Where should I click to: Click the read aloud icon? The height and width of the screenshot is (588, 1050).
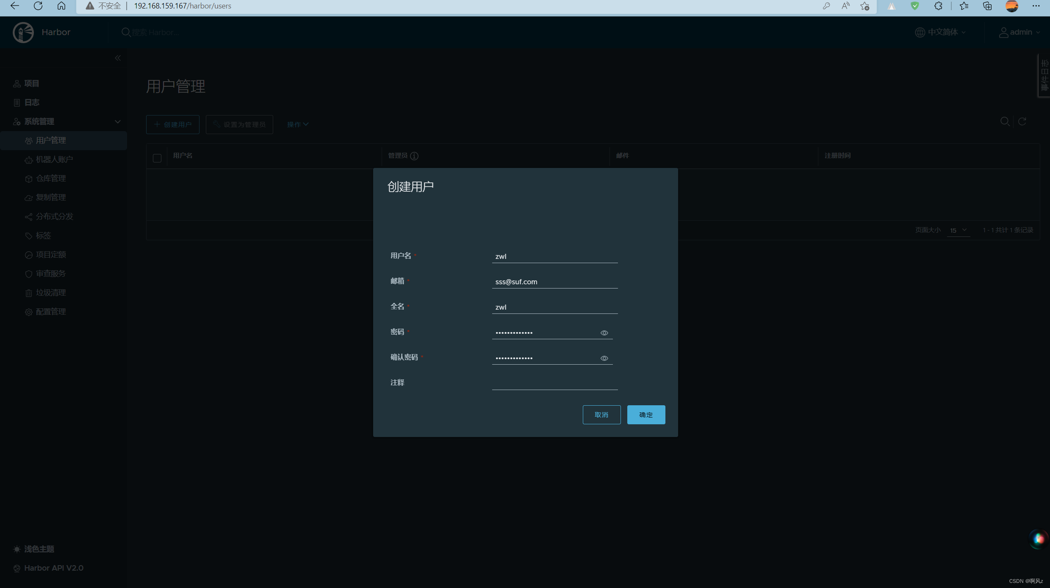point(845,6)
